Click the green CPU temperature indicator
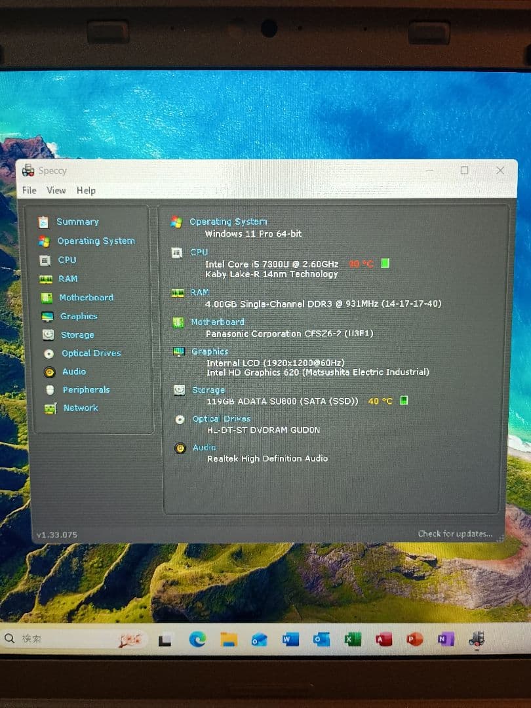The height and width of the screenshot is (708, 531). pos(385,263)
